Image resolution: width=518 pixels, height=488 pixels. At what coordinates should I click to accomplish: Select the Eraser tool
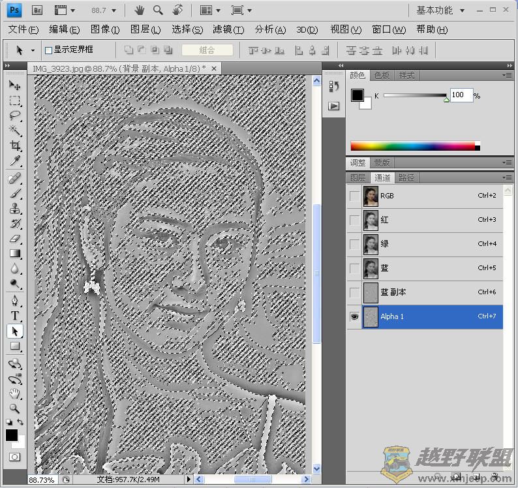pyautogui.click(x=14, y=239)
